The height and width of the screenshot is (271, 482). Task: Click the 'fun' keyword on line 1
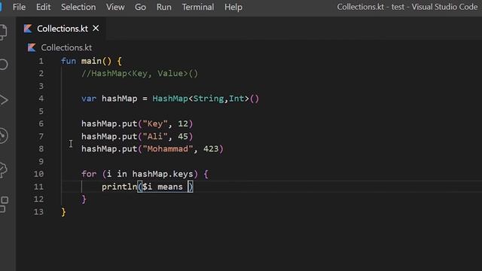[x=69, y=61]
